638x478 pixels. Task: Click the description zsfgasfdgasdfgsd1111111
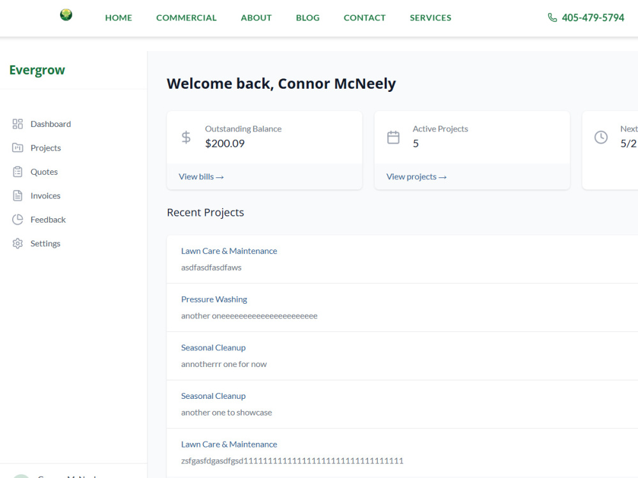tap(292, 461)
